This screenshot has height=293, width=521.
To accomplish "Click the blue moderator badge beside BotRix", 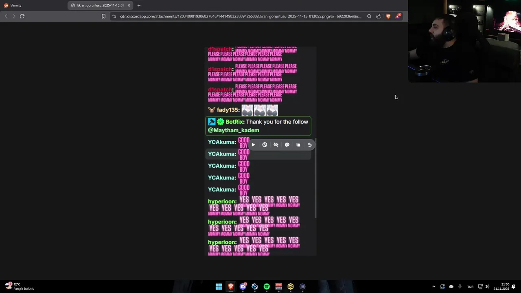I will click(212, 122).
